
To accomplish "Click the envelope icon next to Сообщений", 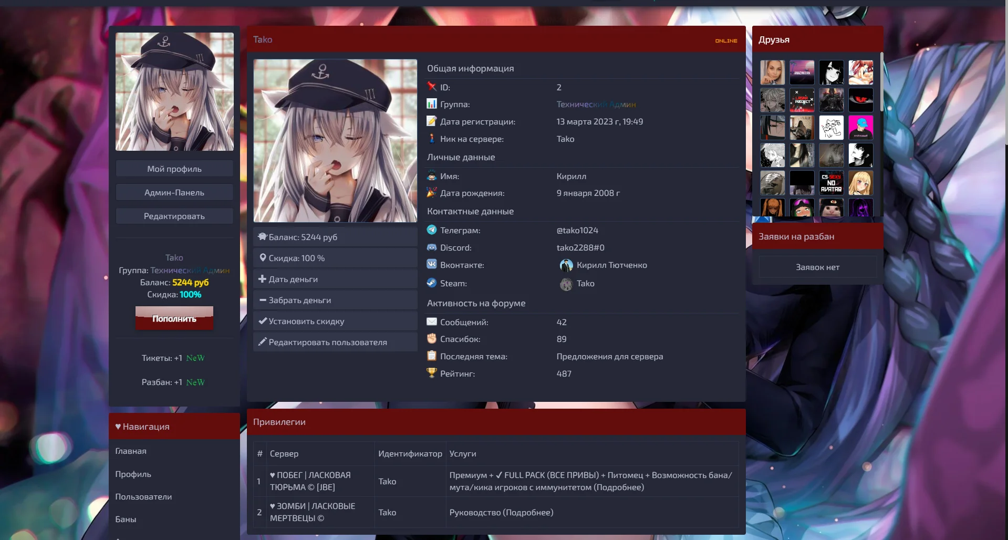I will 432,321.
